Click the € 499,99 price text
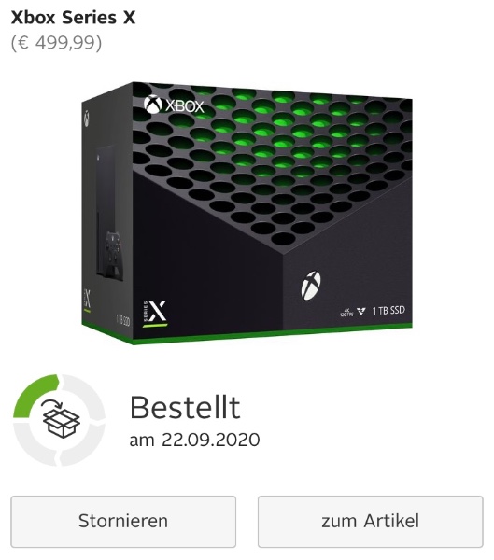The height and width of the screenshot is (560, 494). [x=56, y=43]
